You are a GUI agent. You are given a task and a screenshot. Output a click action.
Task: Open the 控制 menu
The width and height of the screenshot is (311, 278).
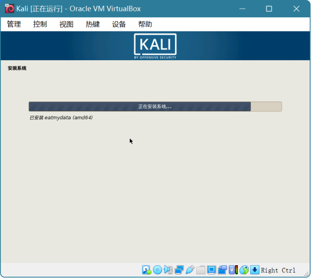click(40, 24)
